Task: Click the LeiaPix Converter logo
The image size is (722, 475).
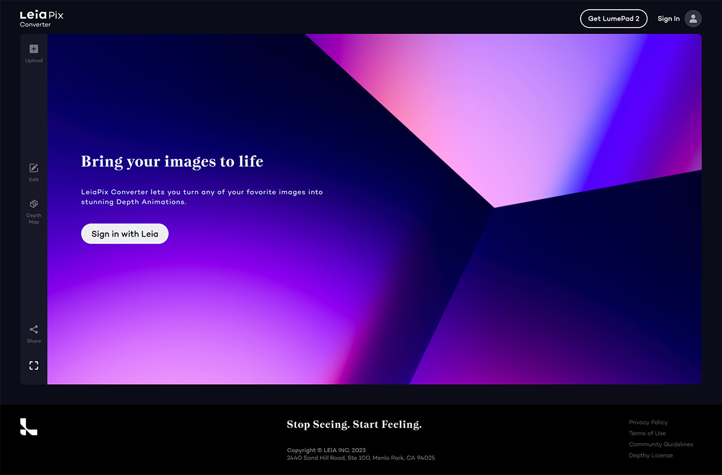Action: click(x=42, y=19)
